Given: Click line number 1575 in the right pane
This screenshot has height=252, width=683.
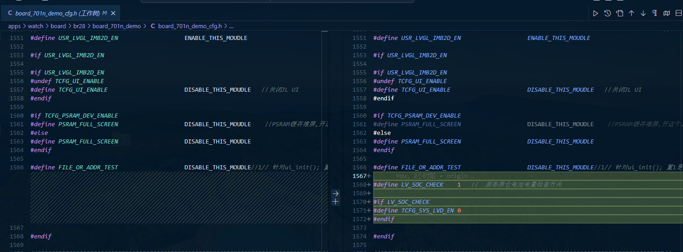Looking at the screenshot, I should (359, 245).
